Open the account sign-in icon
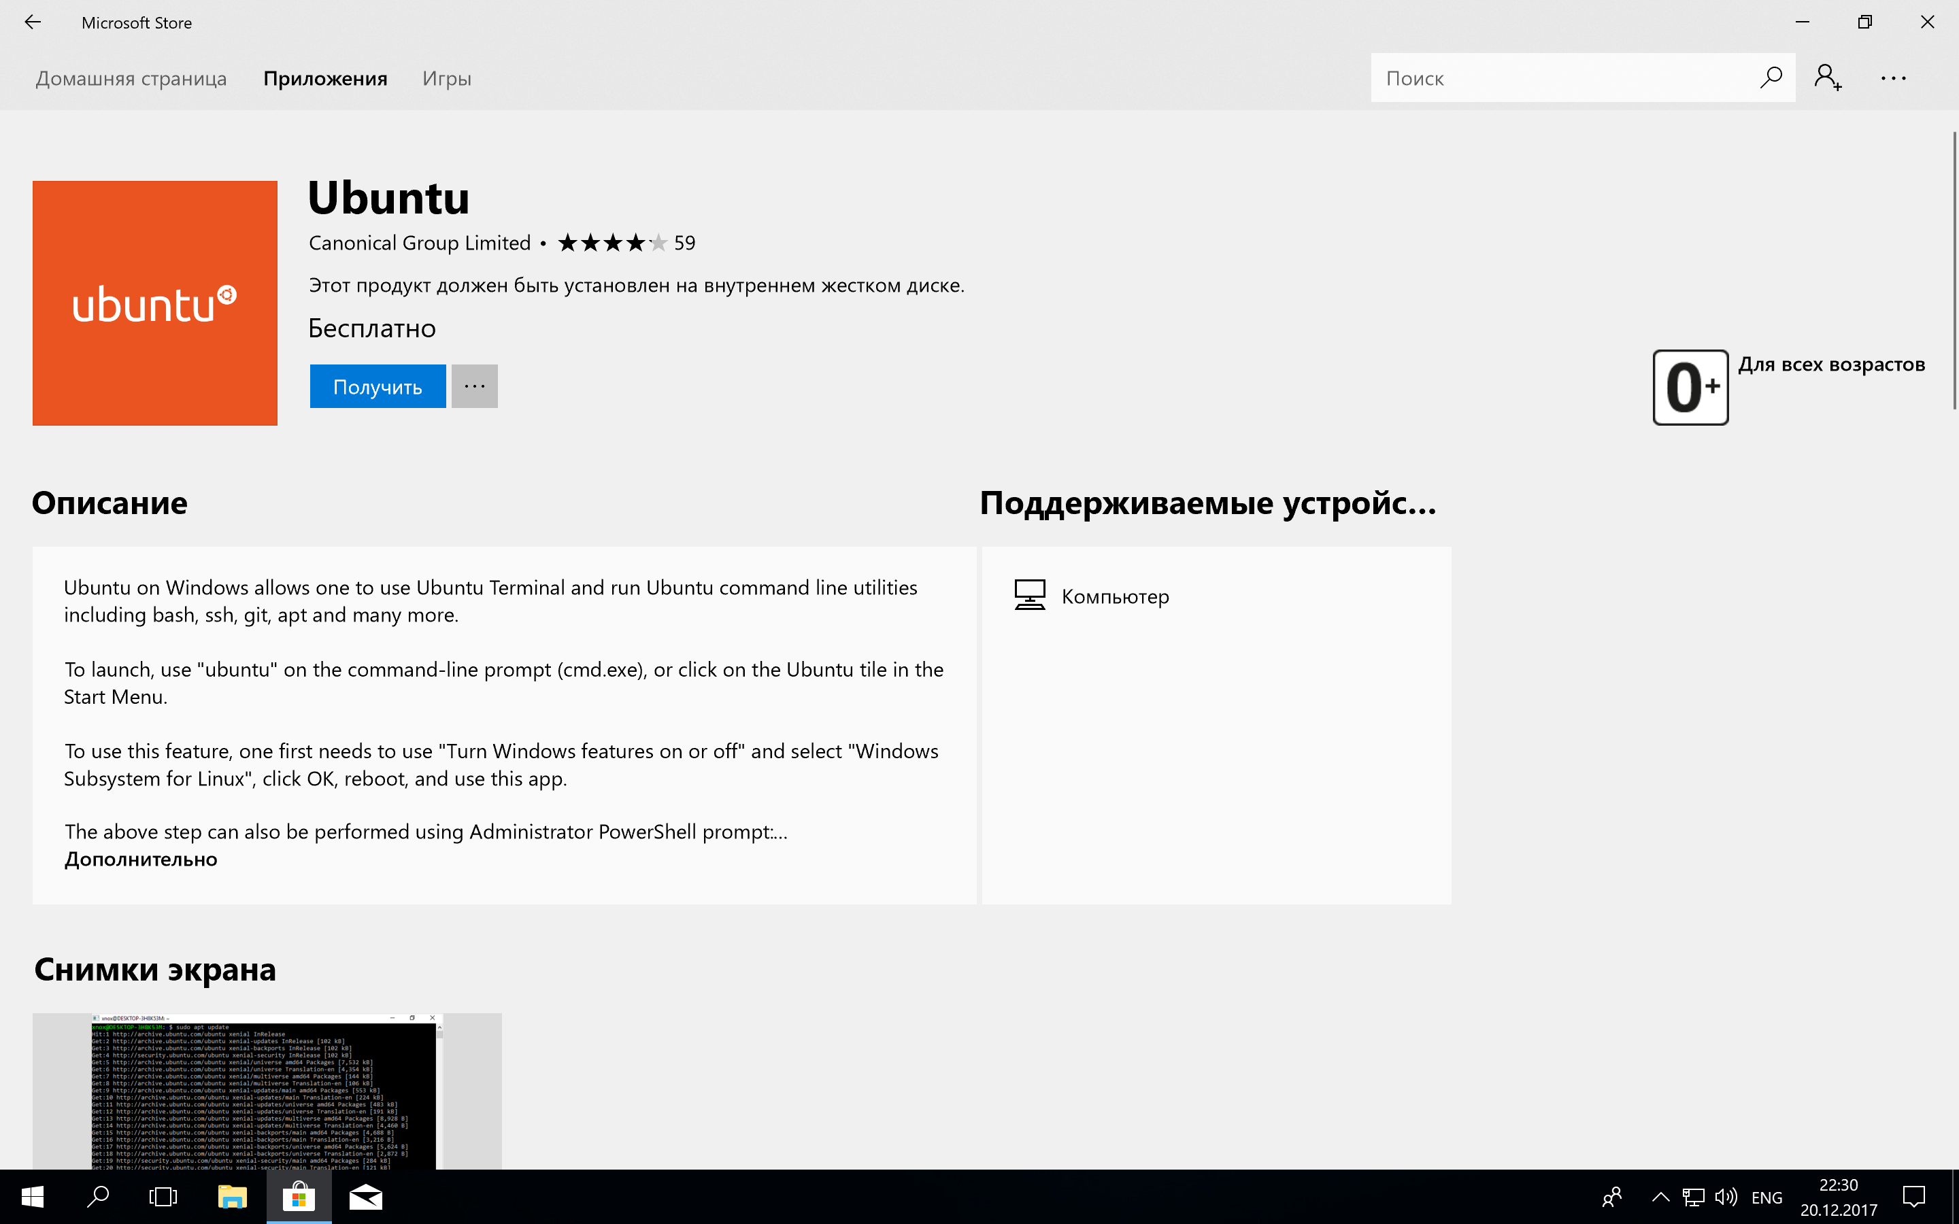 click(1828, 78)
